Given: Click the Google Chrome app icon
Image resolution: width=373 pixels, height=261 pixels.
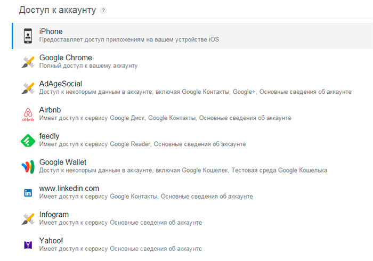Looking at the screenshot, I should (28, 62).
